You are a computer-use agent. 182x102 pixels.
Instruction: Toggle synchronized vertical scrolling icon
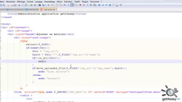[56, 5]
